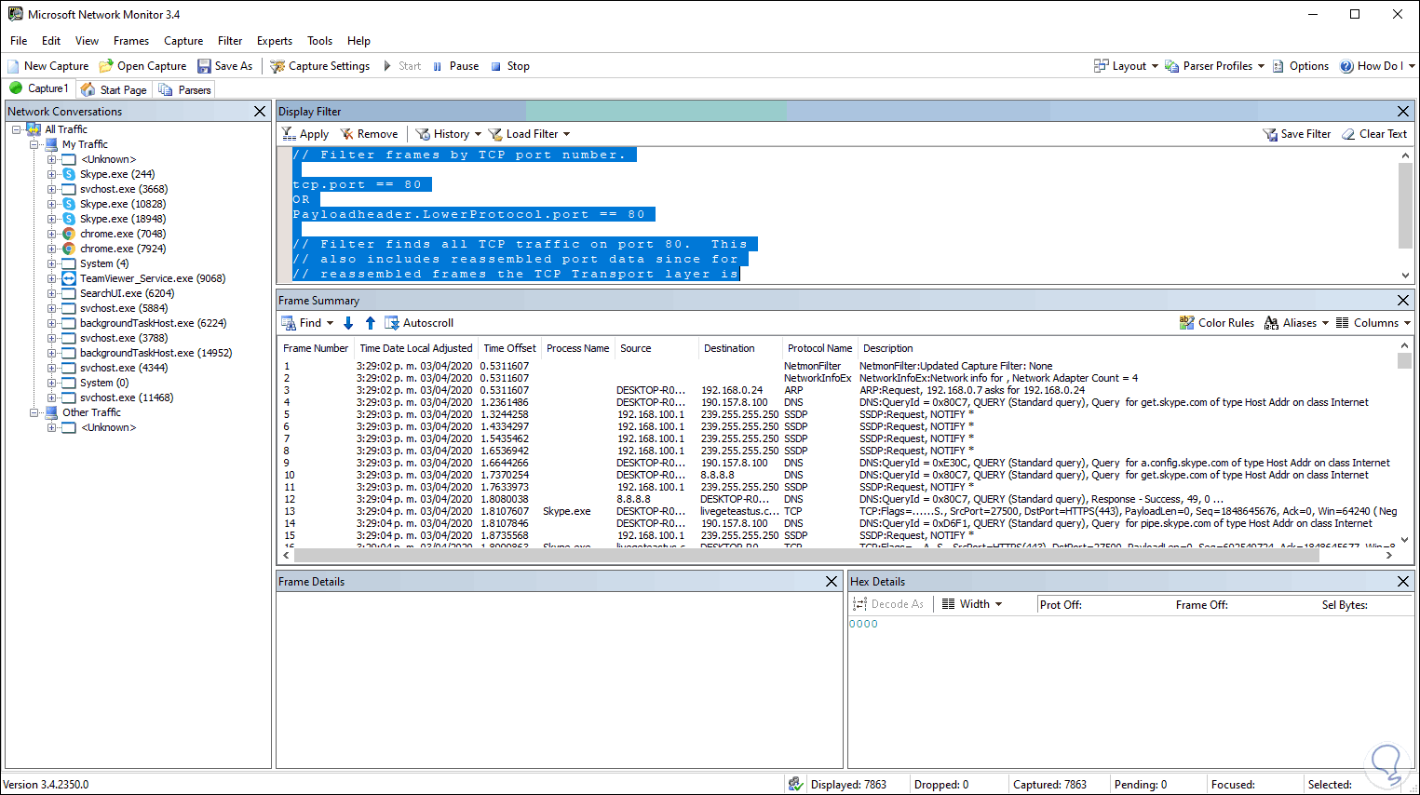
Task: Click the New Capture toolbar icon
Action: click(14, 66)
